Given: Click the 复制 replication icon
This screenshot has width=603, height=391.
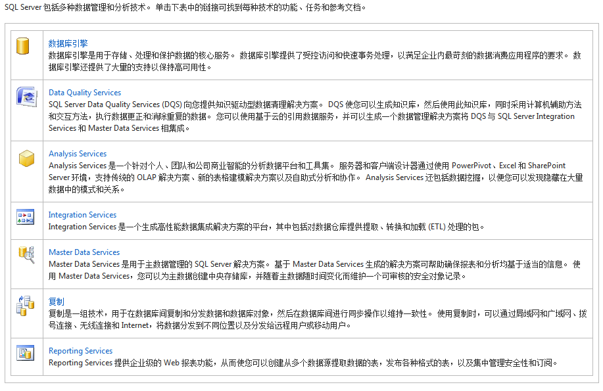Looking at the screenshot, I should [25, 306].
